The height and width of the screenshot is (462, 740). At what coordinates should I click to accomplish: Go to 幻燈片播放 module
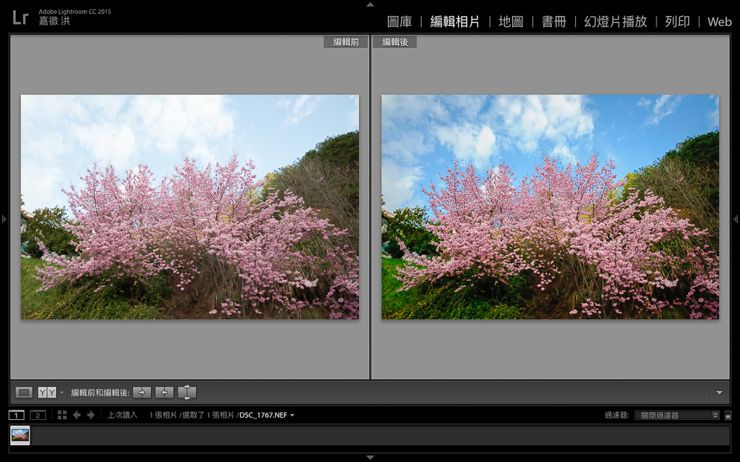(x=615, y=21)
